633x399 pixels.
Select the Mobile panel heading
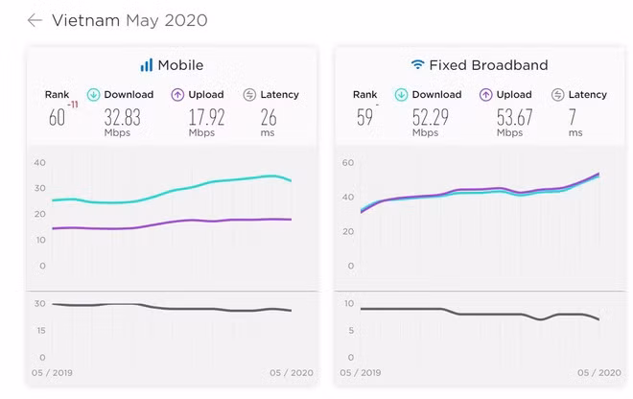coord(180,65)
